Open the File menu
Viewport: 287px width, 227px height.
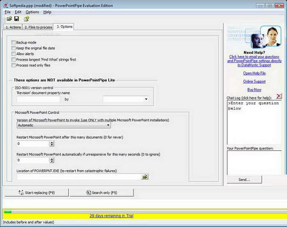(8, 12)
